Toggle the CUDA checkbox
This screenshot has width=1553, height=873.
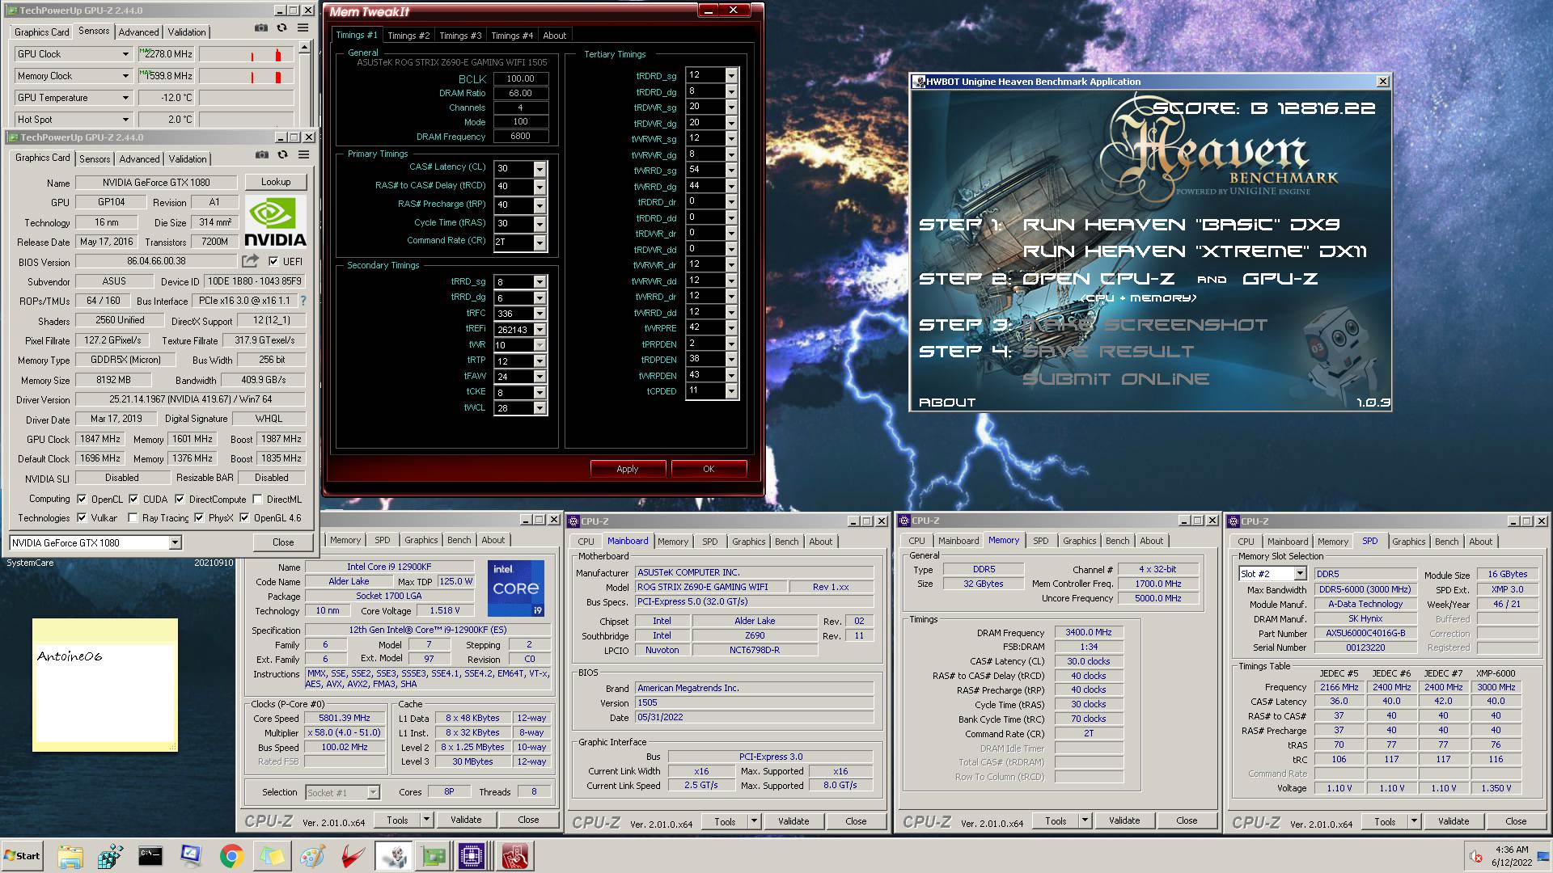coord(133,499)
